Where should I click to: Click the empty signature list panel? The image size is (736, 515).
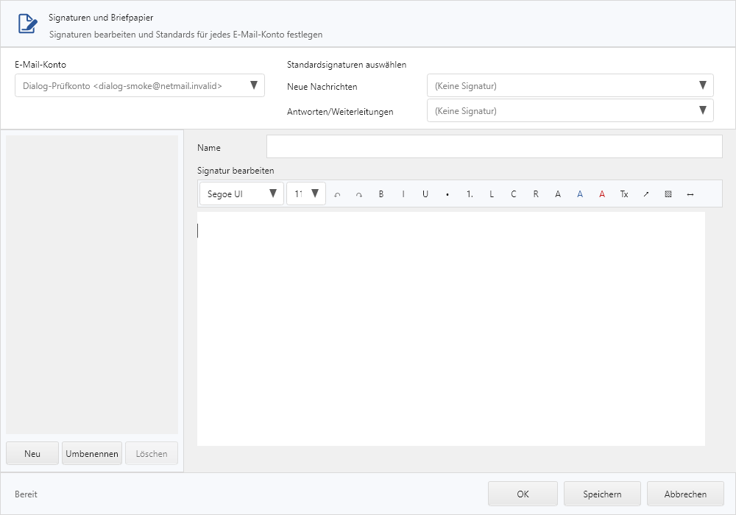[x=92, y=285]
